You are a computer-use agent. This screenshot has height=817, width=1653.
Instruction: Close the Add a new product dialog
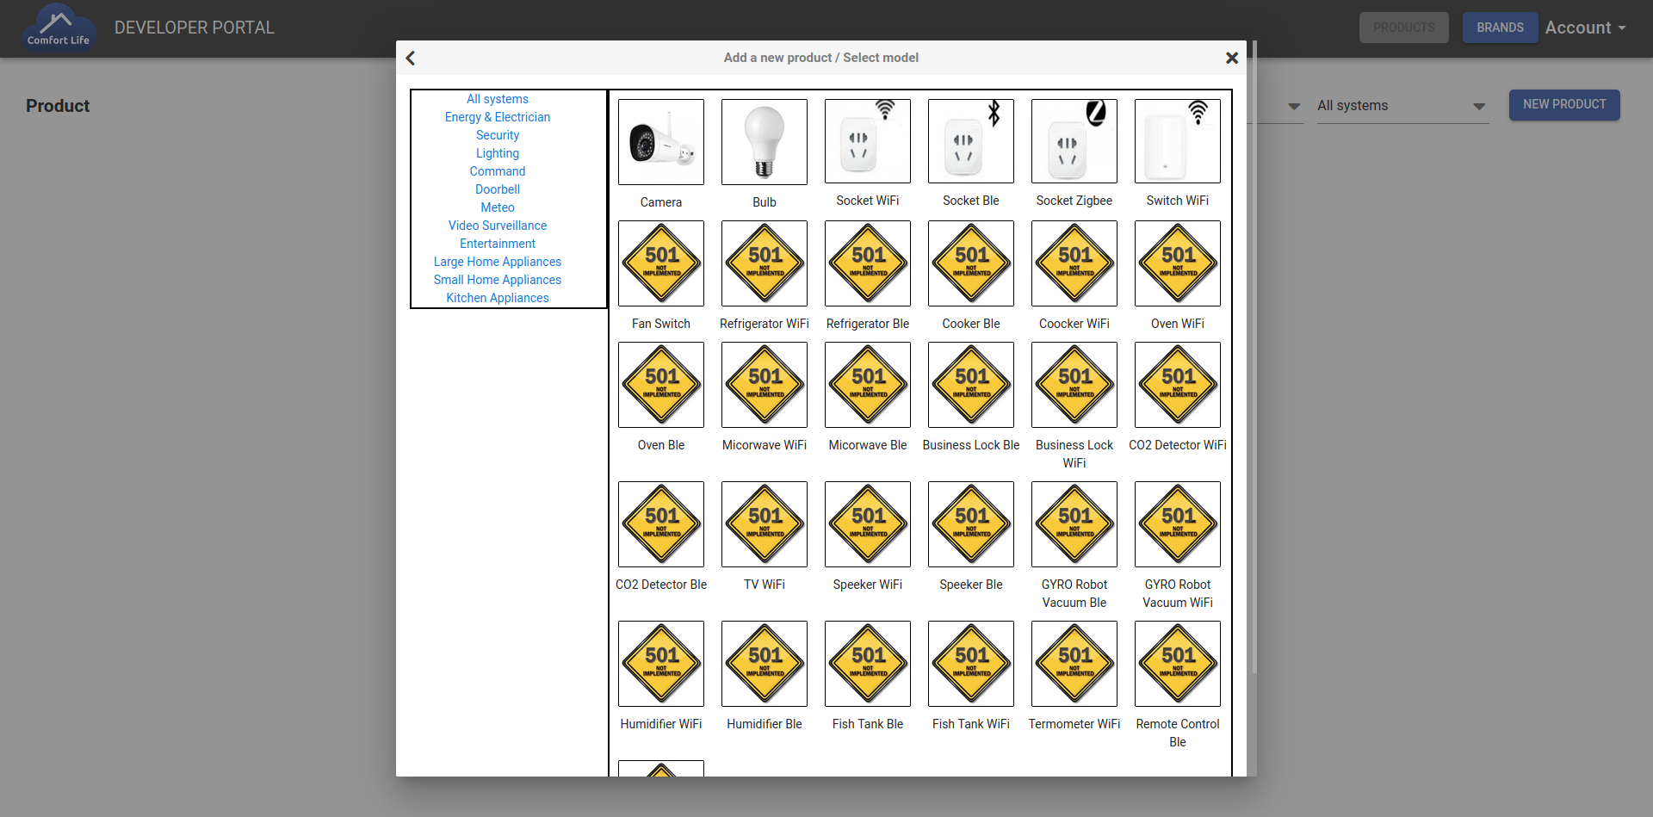(x=1231, y=58)
